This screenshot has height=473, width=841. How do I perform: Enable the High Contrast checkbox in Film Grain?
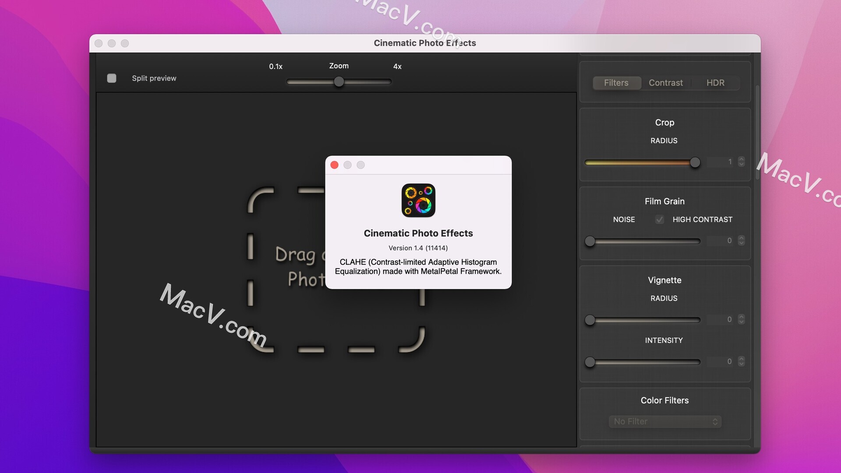coord(660,219)
